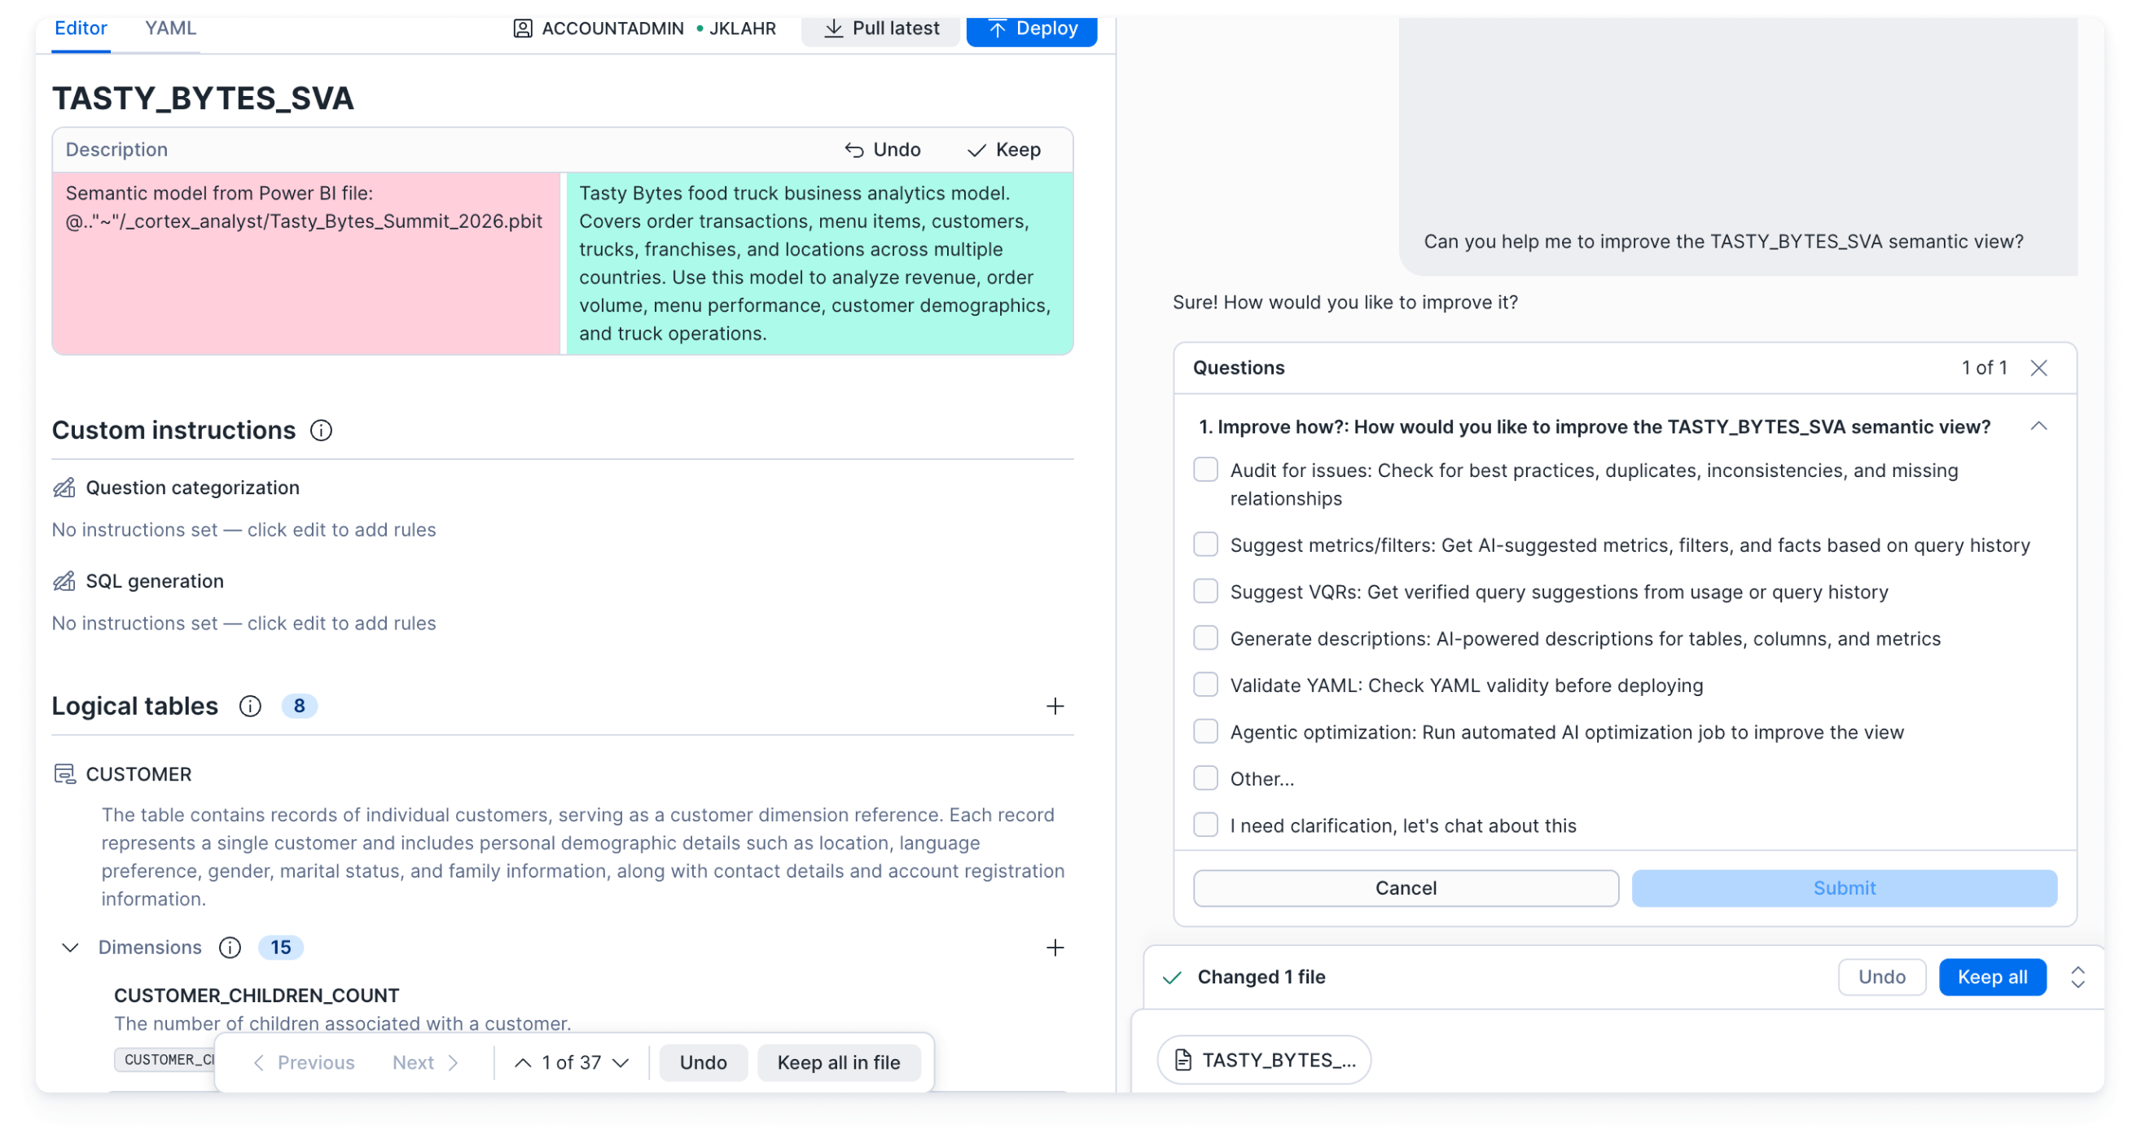Close the Questions panel with X
Viewport: 2141px width, 1147px height.
pos(2038,368)
